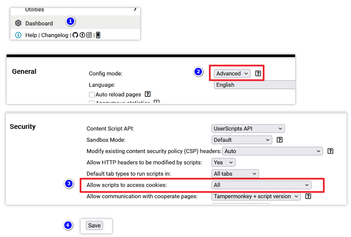The height and width of the screenshot is (237, 351).
Task: Expand the Utilities submenu arrow
Action: (135, 9)
